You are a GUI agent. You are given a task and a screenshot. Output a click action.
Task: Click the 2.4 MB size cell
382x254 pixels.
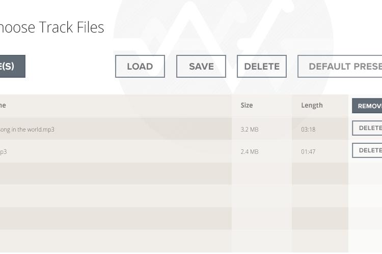(250, 152)
